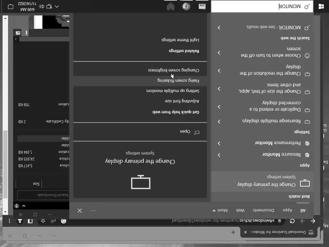Screen dimensions: 329x247
Task: Click File Explorer help question icon
Action: tap(17, 206)
